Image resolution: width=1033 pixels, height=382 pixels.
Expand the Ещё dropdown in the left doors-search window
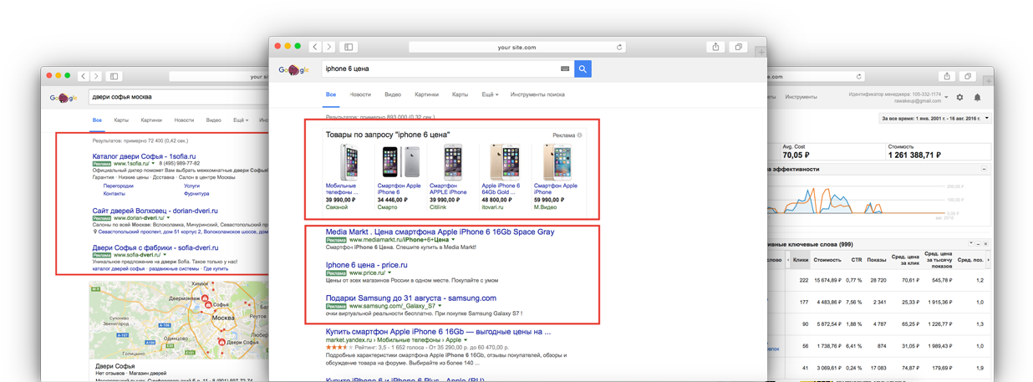click(241, 120)
